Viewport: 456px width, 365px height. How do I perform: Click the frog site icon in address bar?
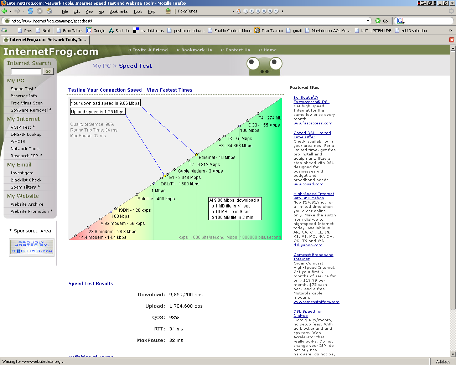(7, 21)
